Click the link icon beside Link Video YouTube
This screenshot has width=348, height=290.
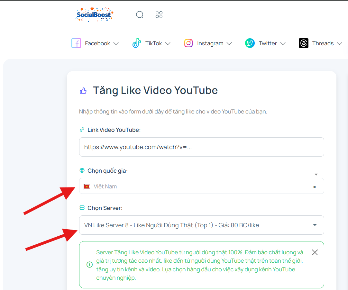[x=82, y=130]
